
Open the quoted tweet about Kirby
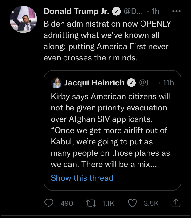tap(113, 130)
